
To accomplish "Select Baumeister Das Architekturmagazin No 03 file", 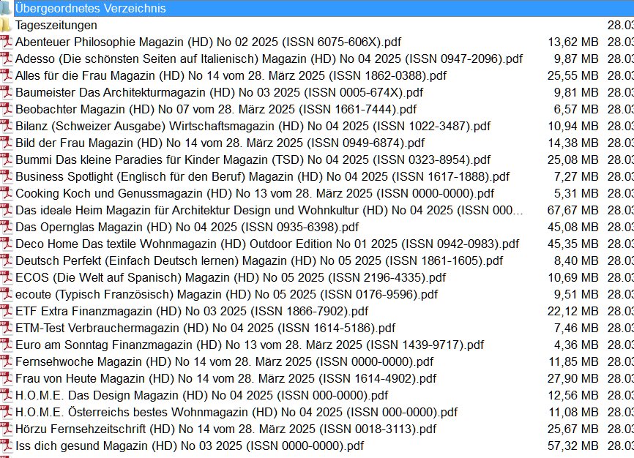I will (x=219, y=93).
